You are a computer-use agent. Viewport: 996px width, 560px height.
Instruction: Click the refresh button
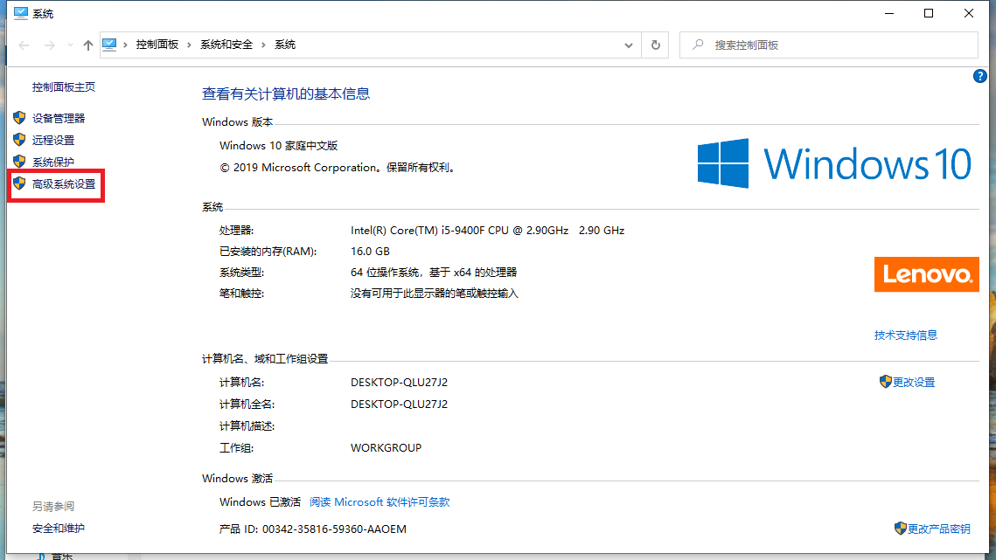point(656,45)
